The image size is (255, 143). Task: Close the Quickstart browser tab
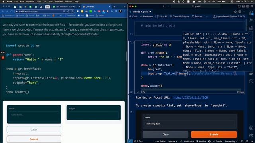tap(109, 7)
